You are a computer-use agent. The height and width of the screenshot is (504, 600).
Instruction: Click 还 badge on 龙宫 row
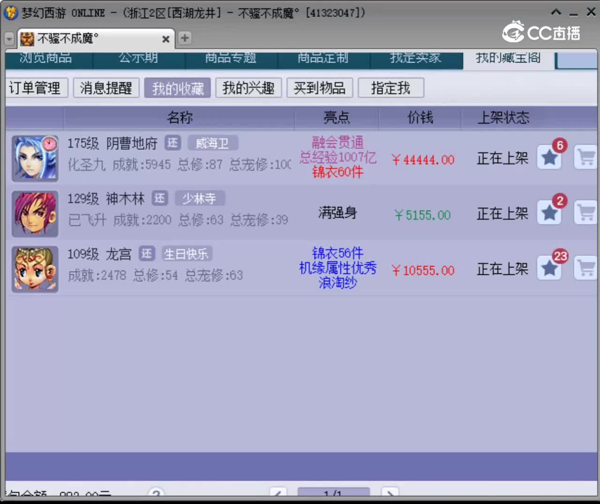click(x=147, y=254)
